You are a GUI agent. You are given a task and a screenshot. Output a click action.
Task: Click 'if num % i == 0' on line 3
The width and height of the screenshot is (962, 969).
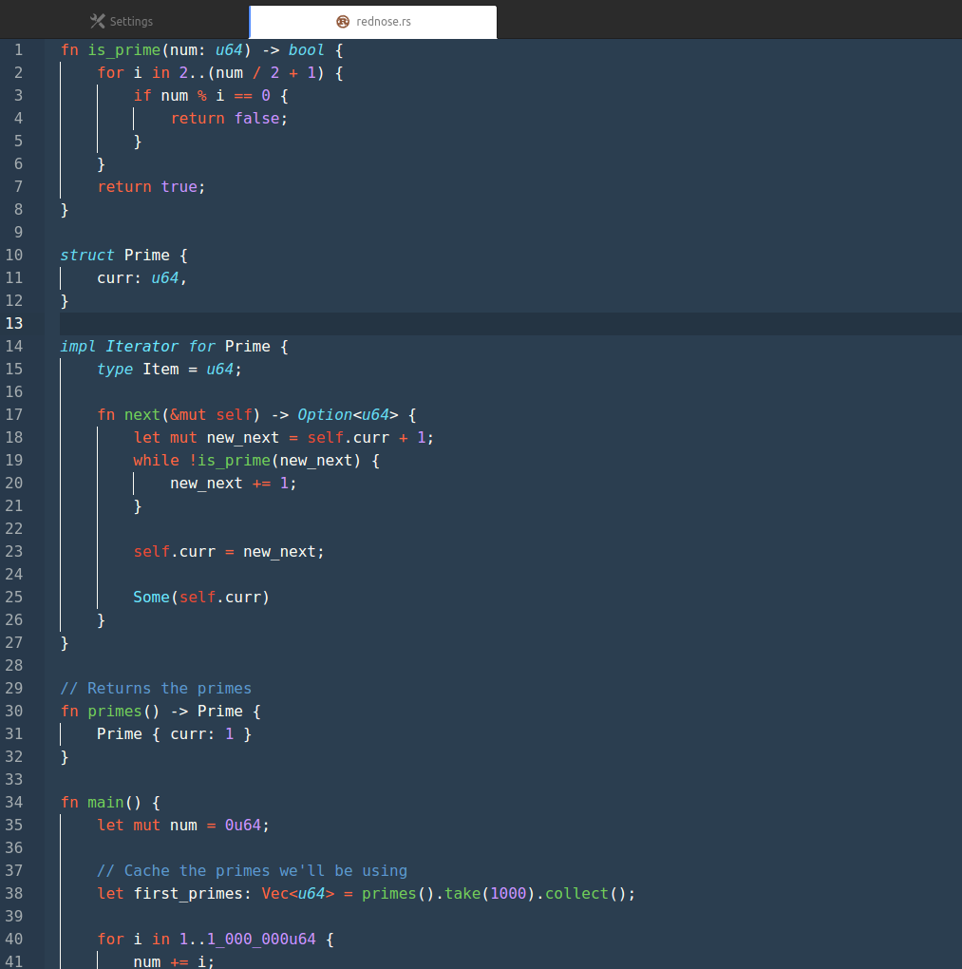tap(202, 96)
